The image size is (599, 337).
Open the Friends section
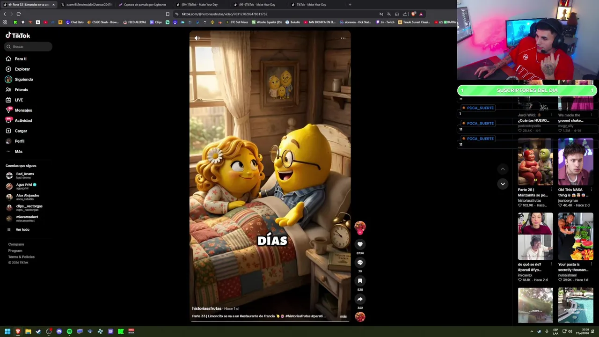pyautogui.click(x=17, y=90)
